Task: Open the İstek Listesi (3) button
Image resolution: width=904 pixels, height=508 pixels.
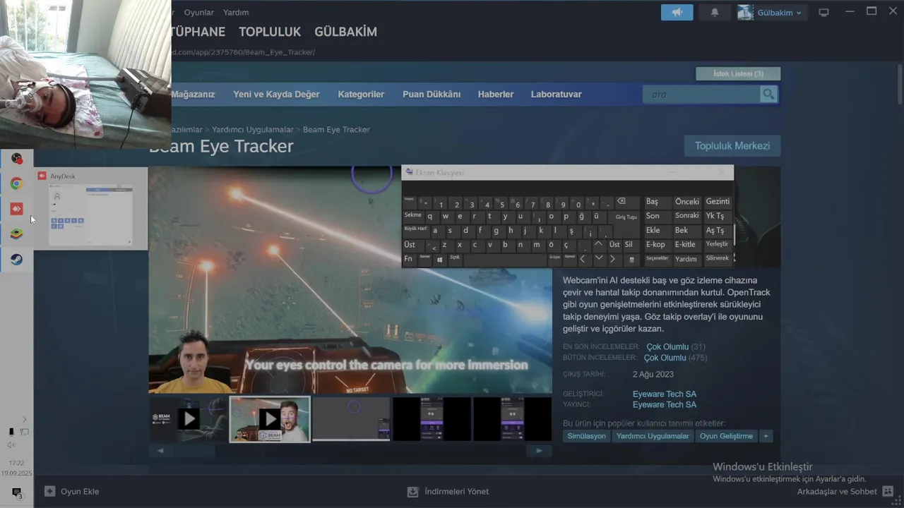Action: [738, 73]
